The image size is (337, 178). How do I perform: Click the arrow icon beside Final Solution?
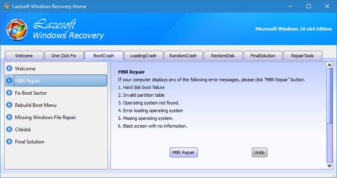pyautogui.click(x=9, y=141)
